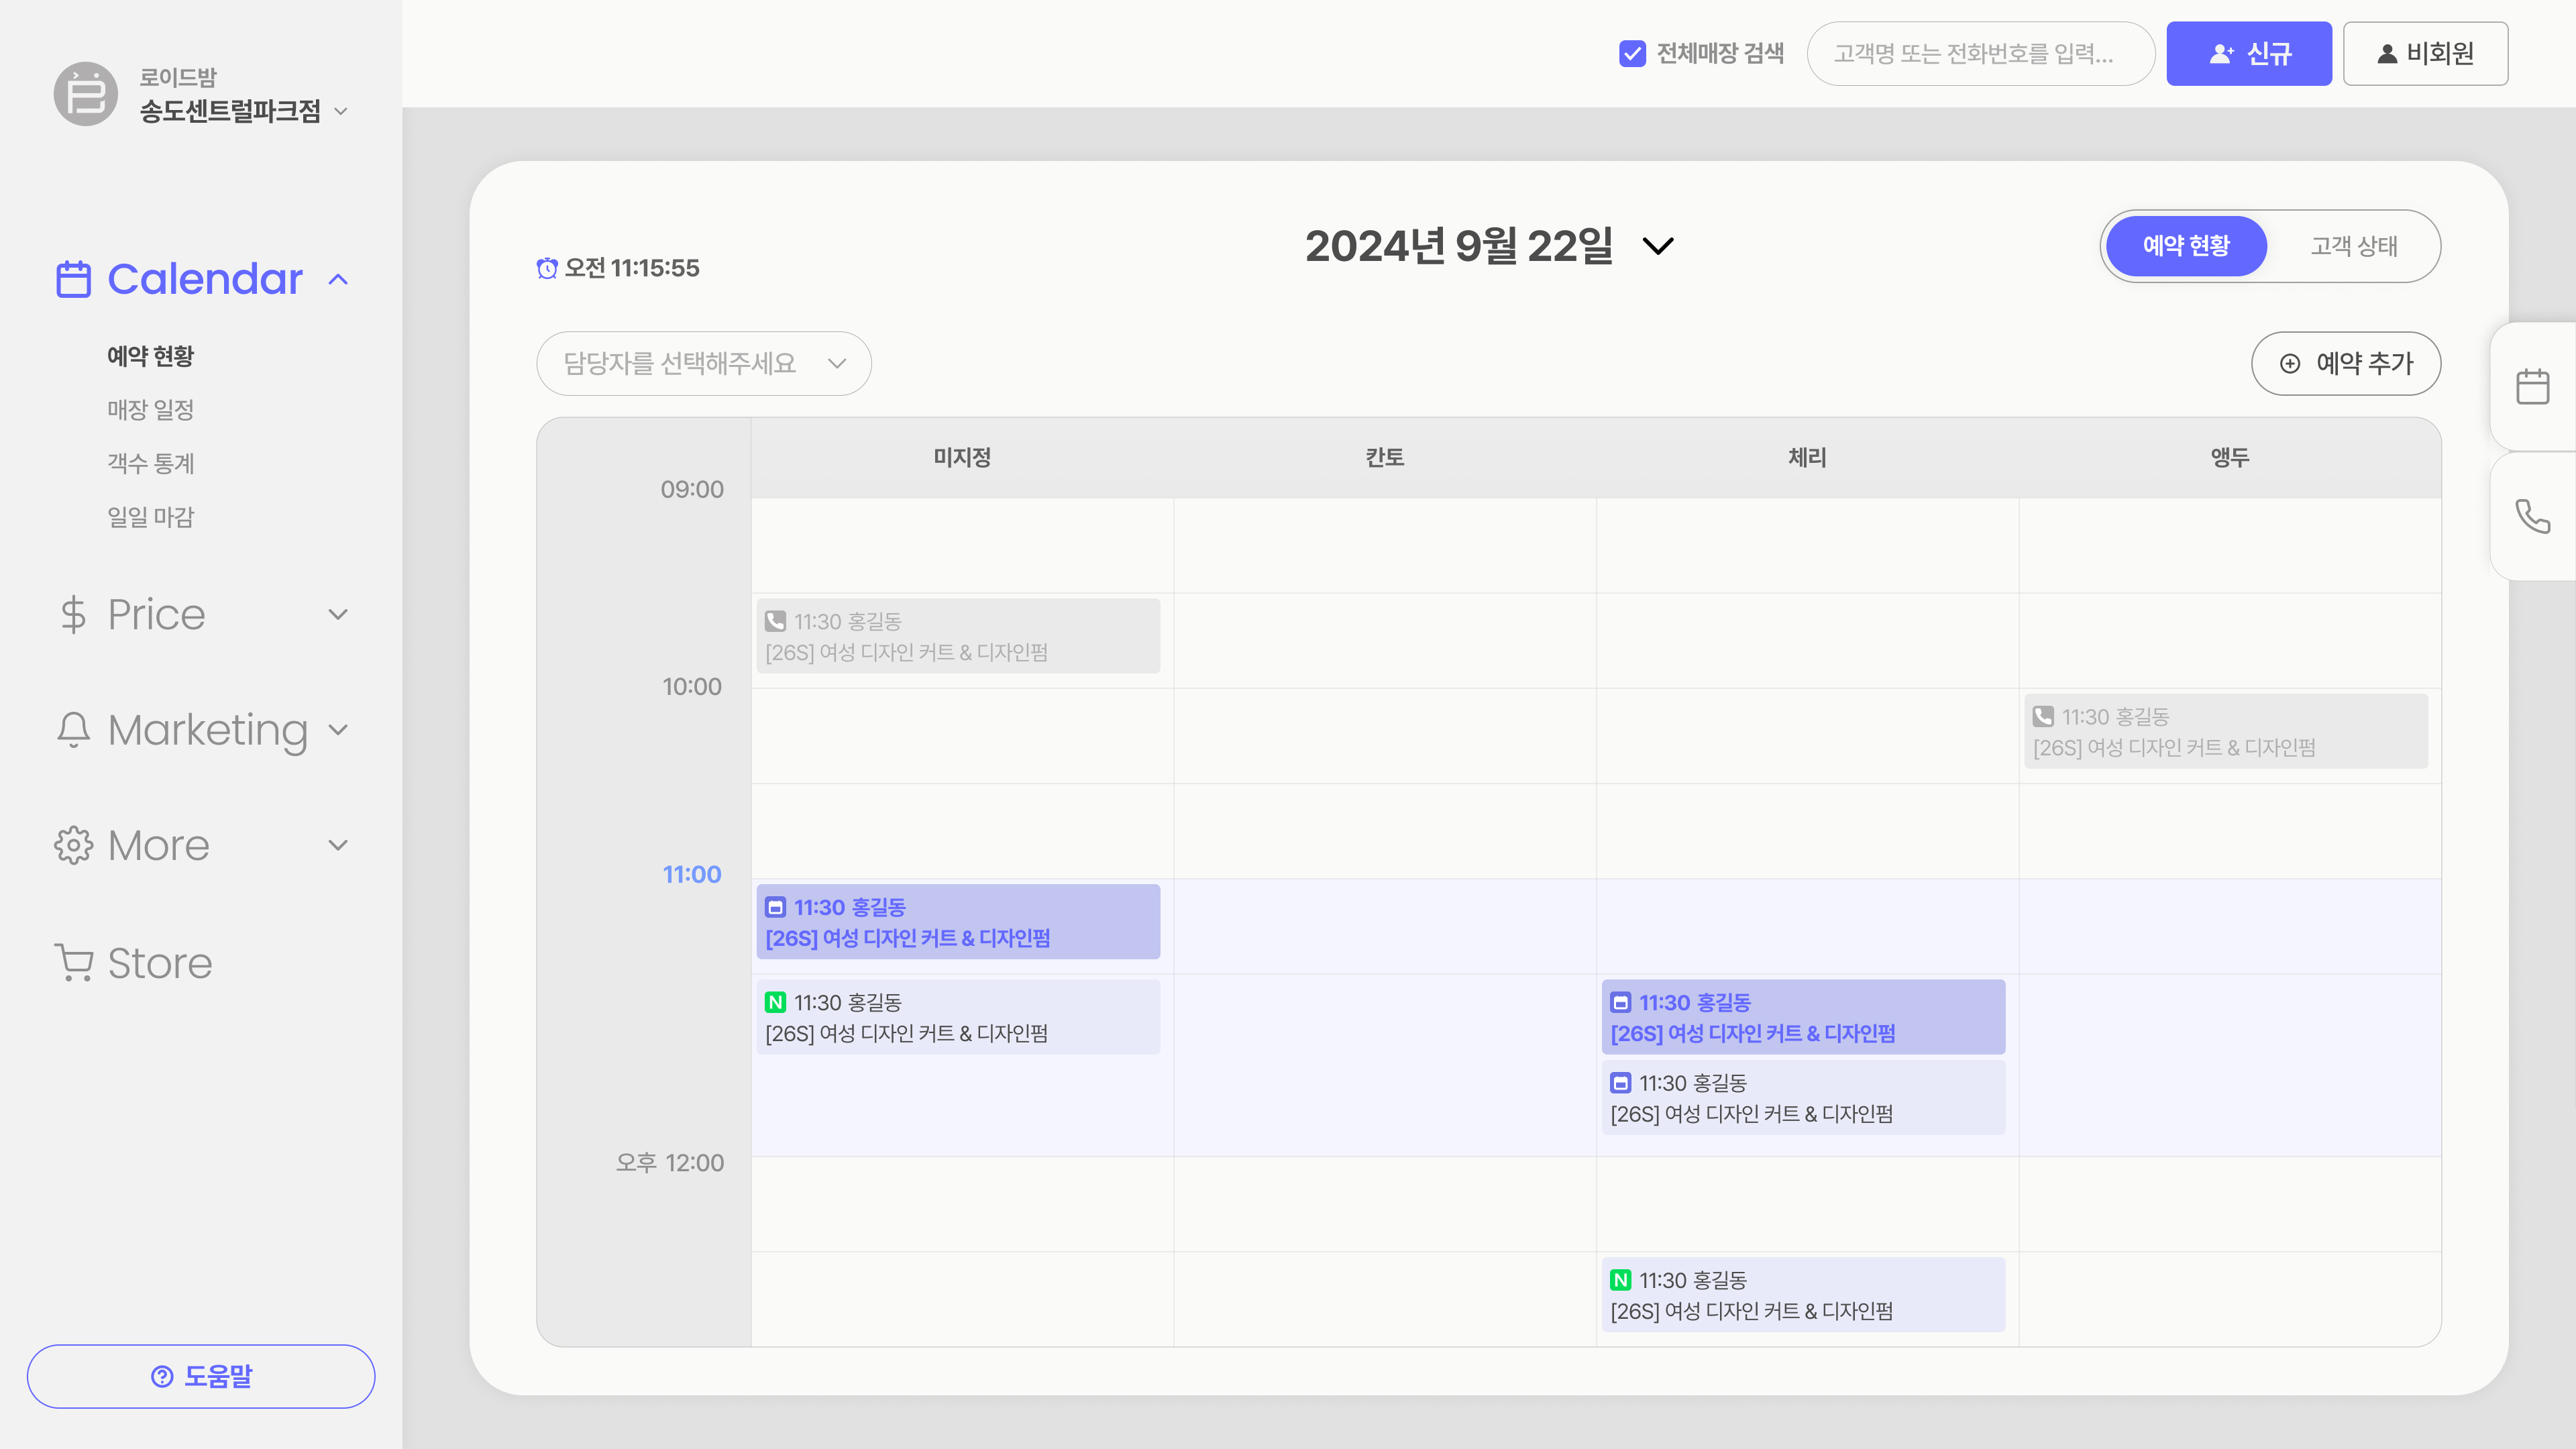2576x1449 pixels.
Task: Click the Store shopping cart icon
Action: point(73,962)
